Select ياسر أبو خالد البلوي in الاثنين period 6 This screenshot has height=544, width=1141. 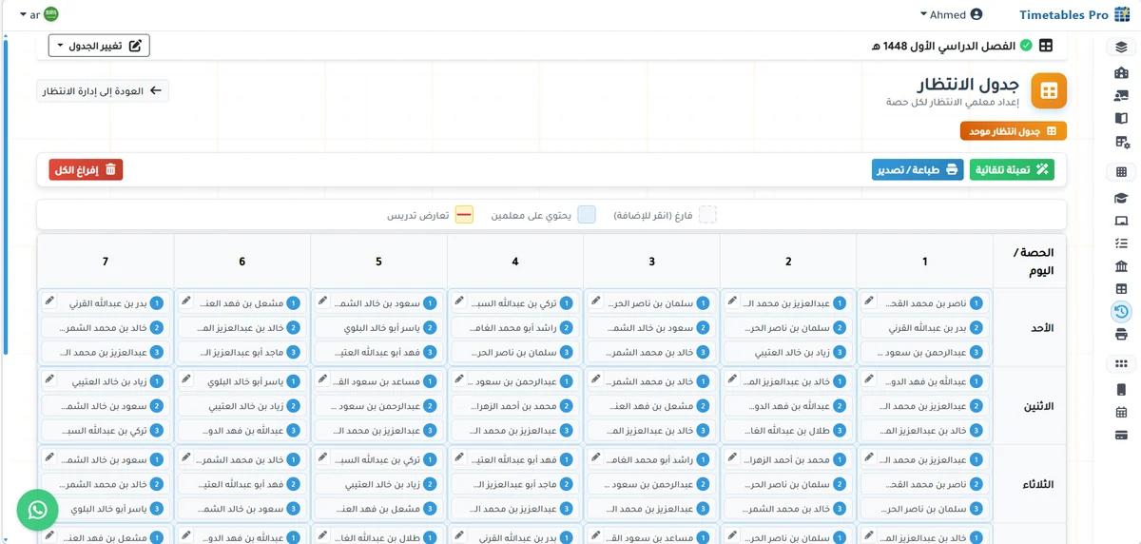(240, 381)
